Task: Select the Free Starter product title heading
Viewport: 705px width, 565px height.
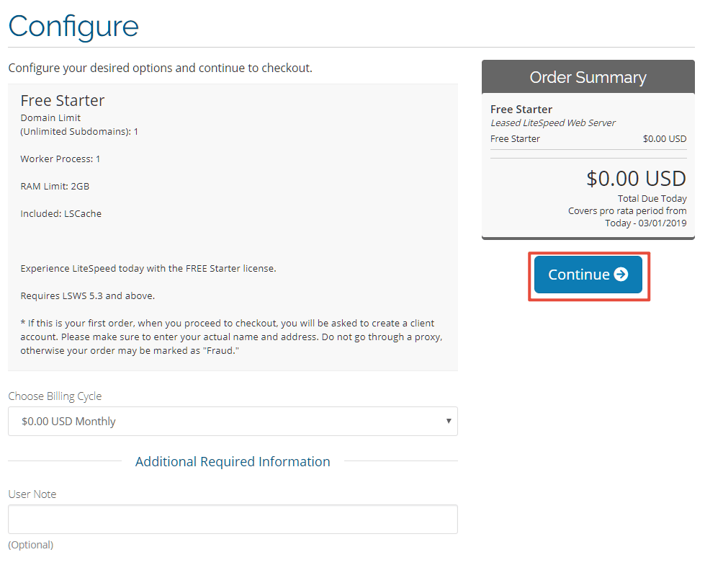Action: (x=63, y=100)
